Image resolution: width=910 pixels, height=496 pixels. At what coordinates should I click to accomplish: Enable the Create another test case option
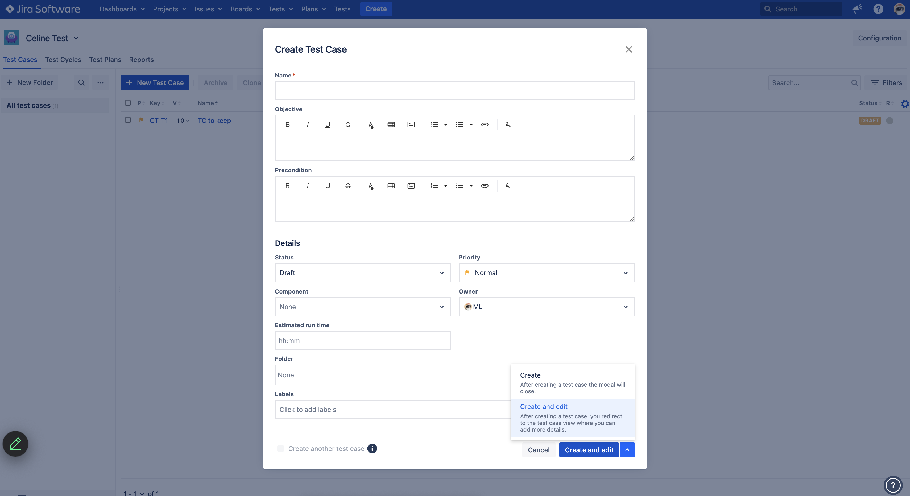click(280, 449)
